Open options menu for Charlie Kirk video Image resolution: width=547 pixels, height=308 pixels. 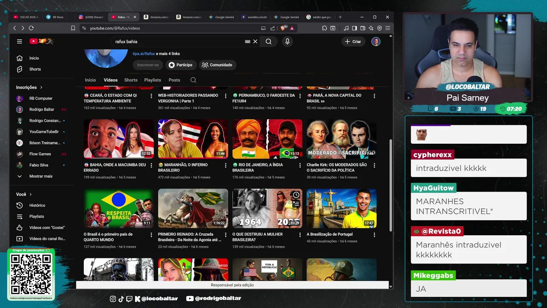point(374,166)
